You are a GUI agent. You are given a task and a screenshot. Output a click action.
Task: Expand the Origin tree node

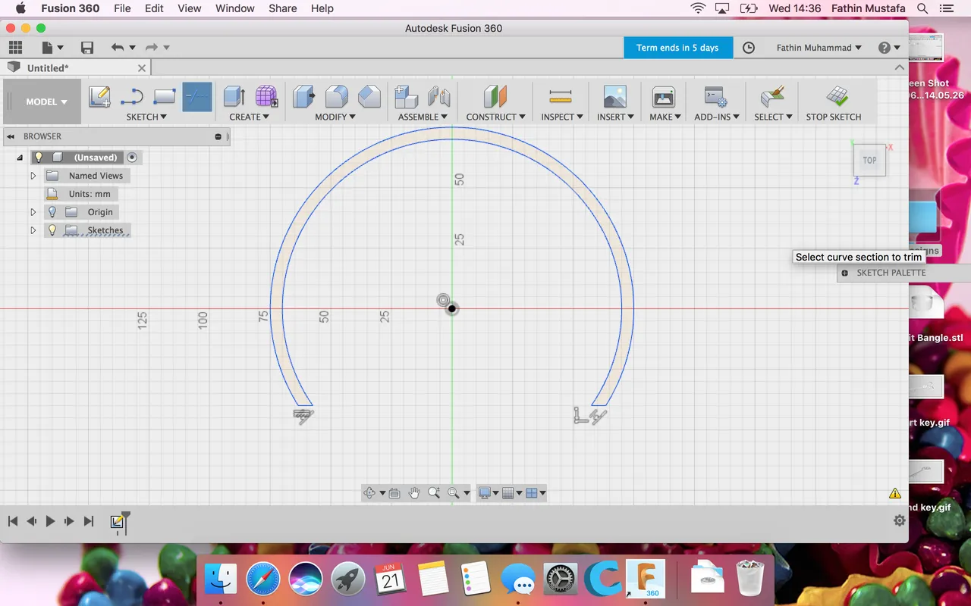click(33, 212)
